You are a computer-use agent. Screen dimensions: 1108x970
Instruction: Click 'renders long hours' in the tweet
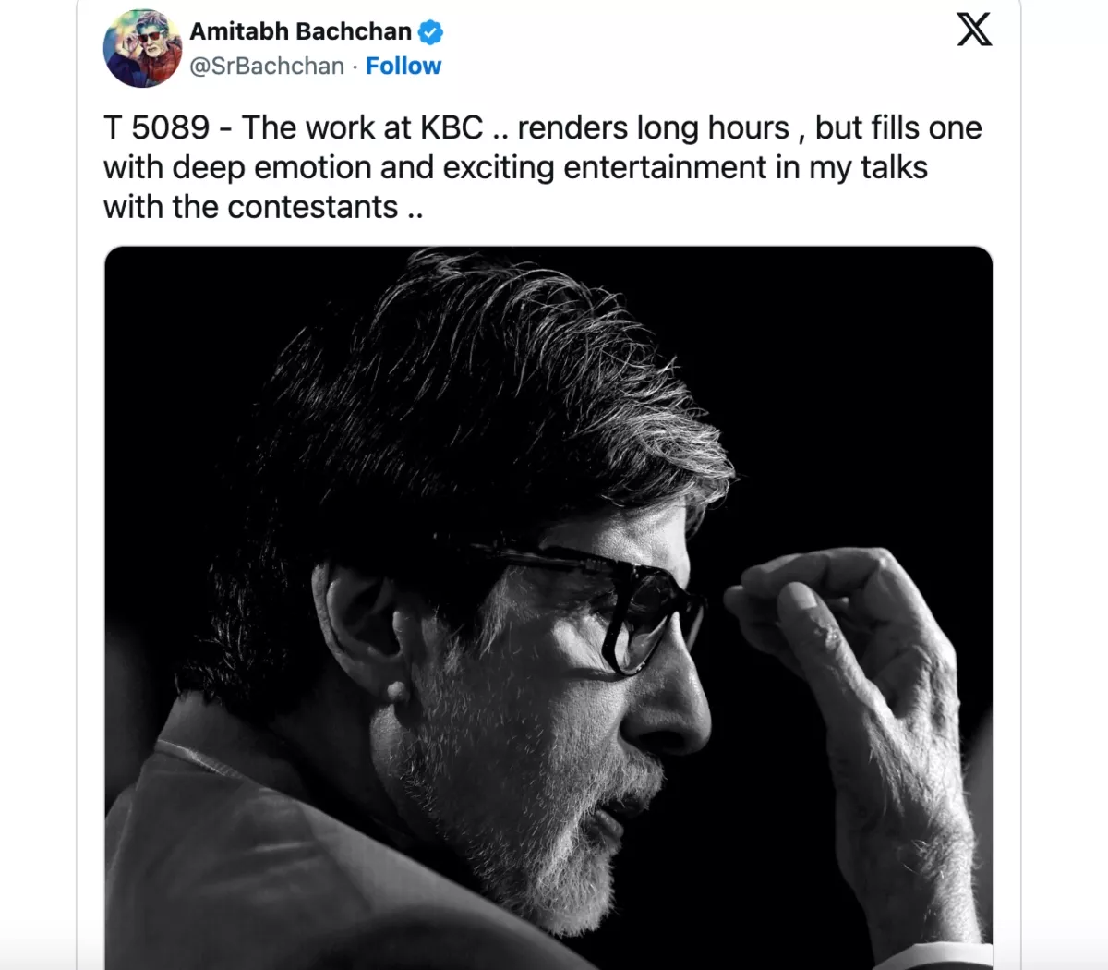coord(653,127)
